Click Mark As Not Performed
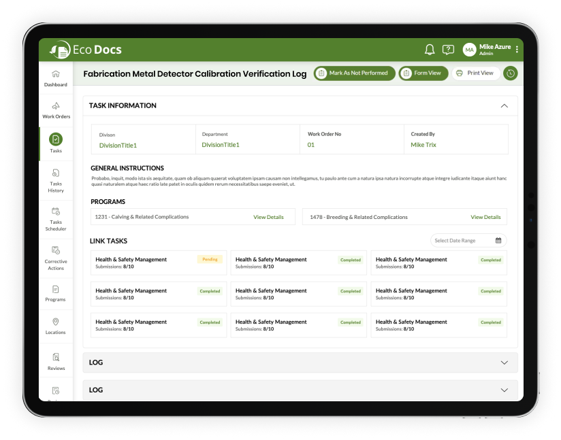The height and width of the screenshot is (440, 561). 354,73
